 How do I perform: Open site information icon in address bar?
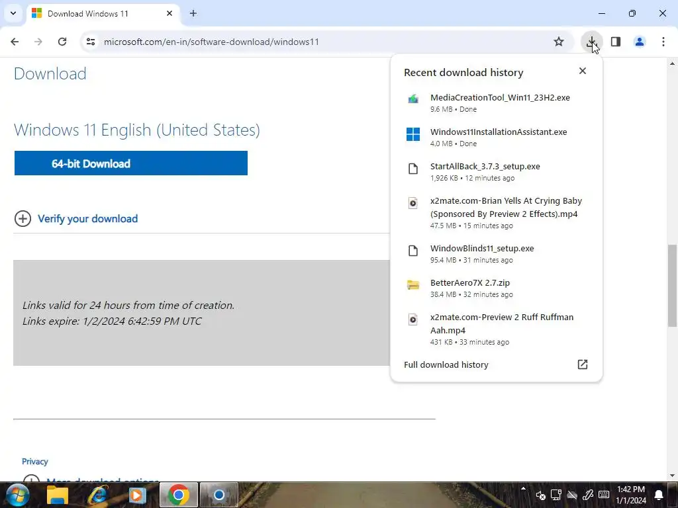[91, 42]
